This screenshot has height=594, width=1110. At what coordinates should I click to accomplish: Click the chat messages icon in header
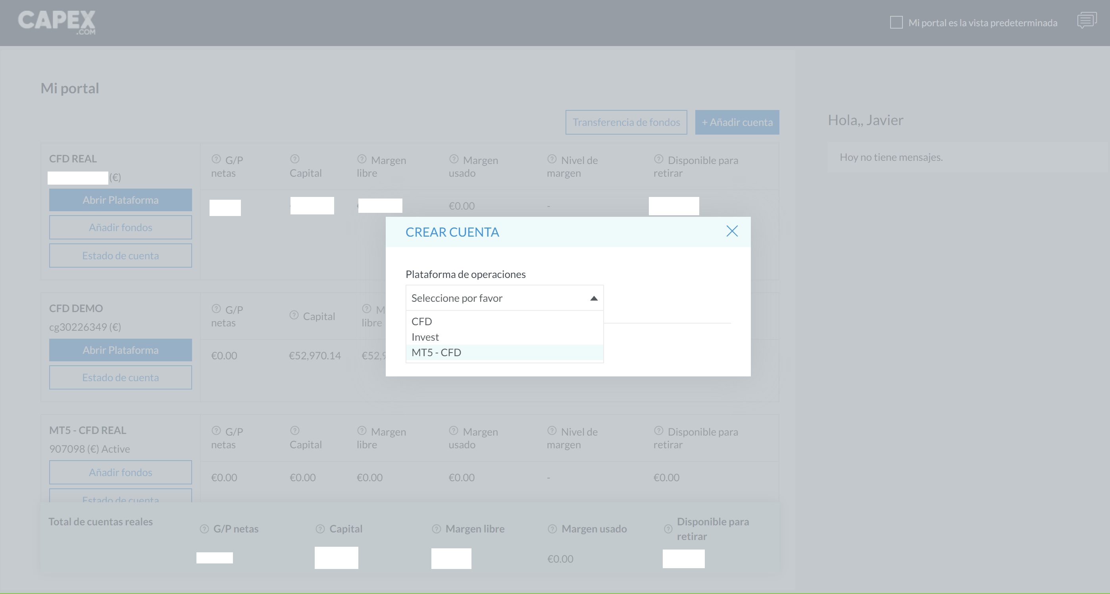pos(1086,20)
